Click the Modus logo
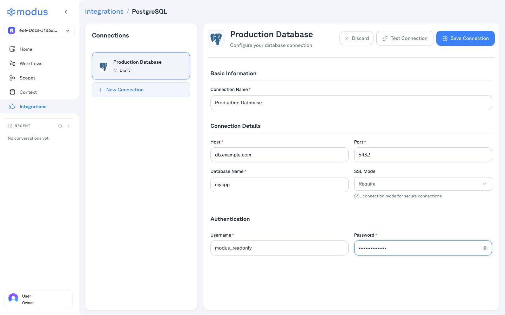This screenshot has height=315, width=505. pyautogui.click(x=27, y=12)
